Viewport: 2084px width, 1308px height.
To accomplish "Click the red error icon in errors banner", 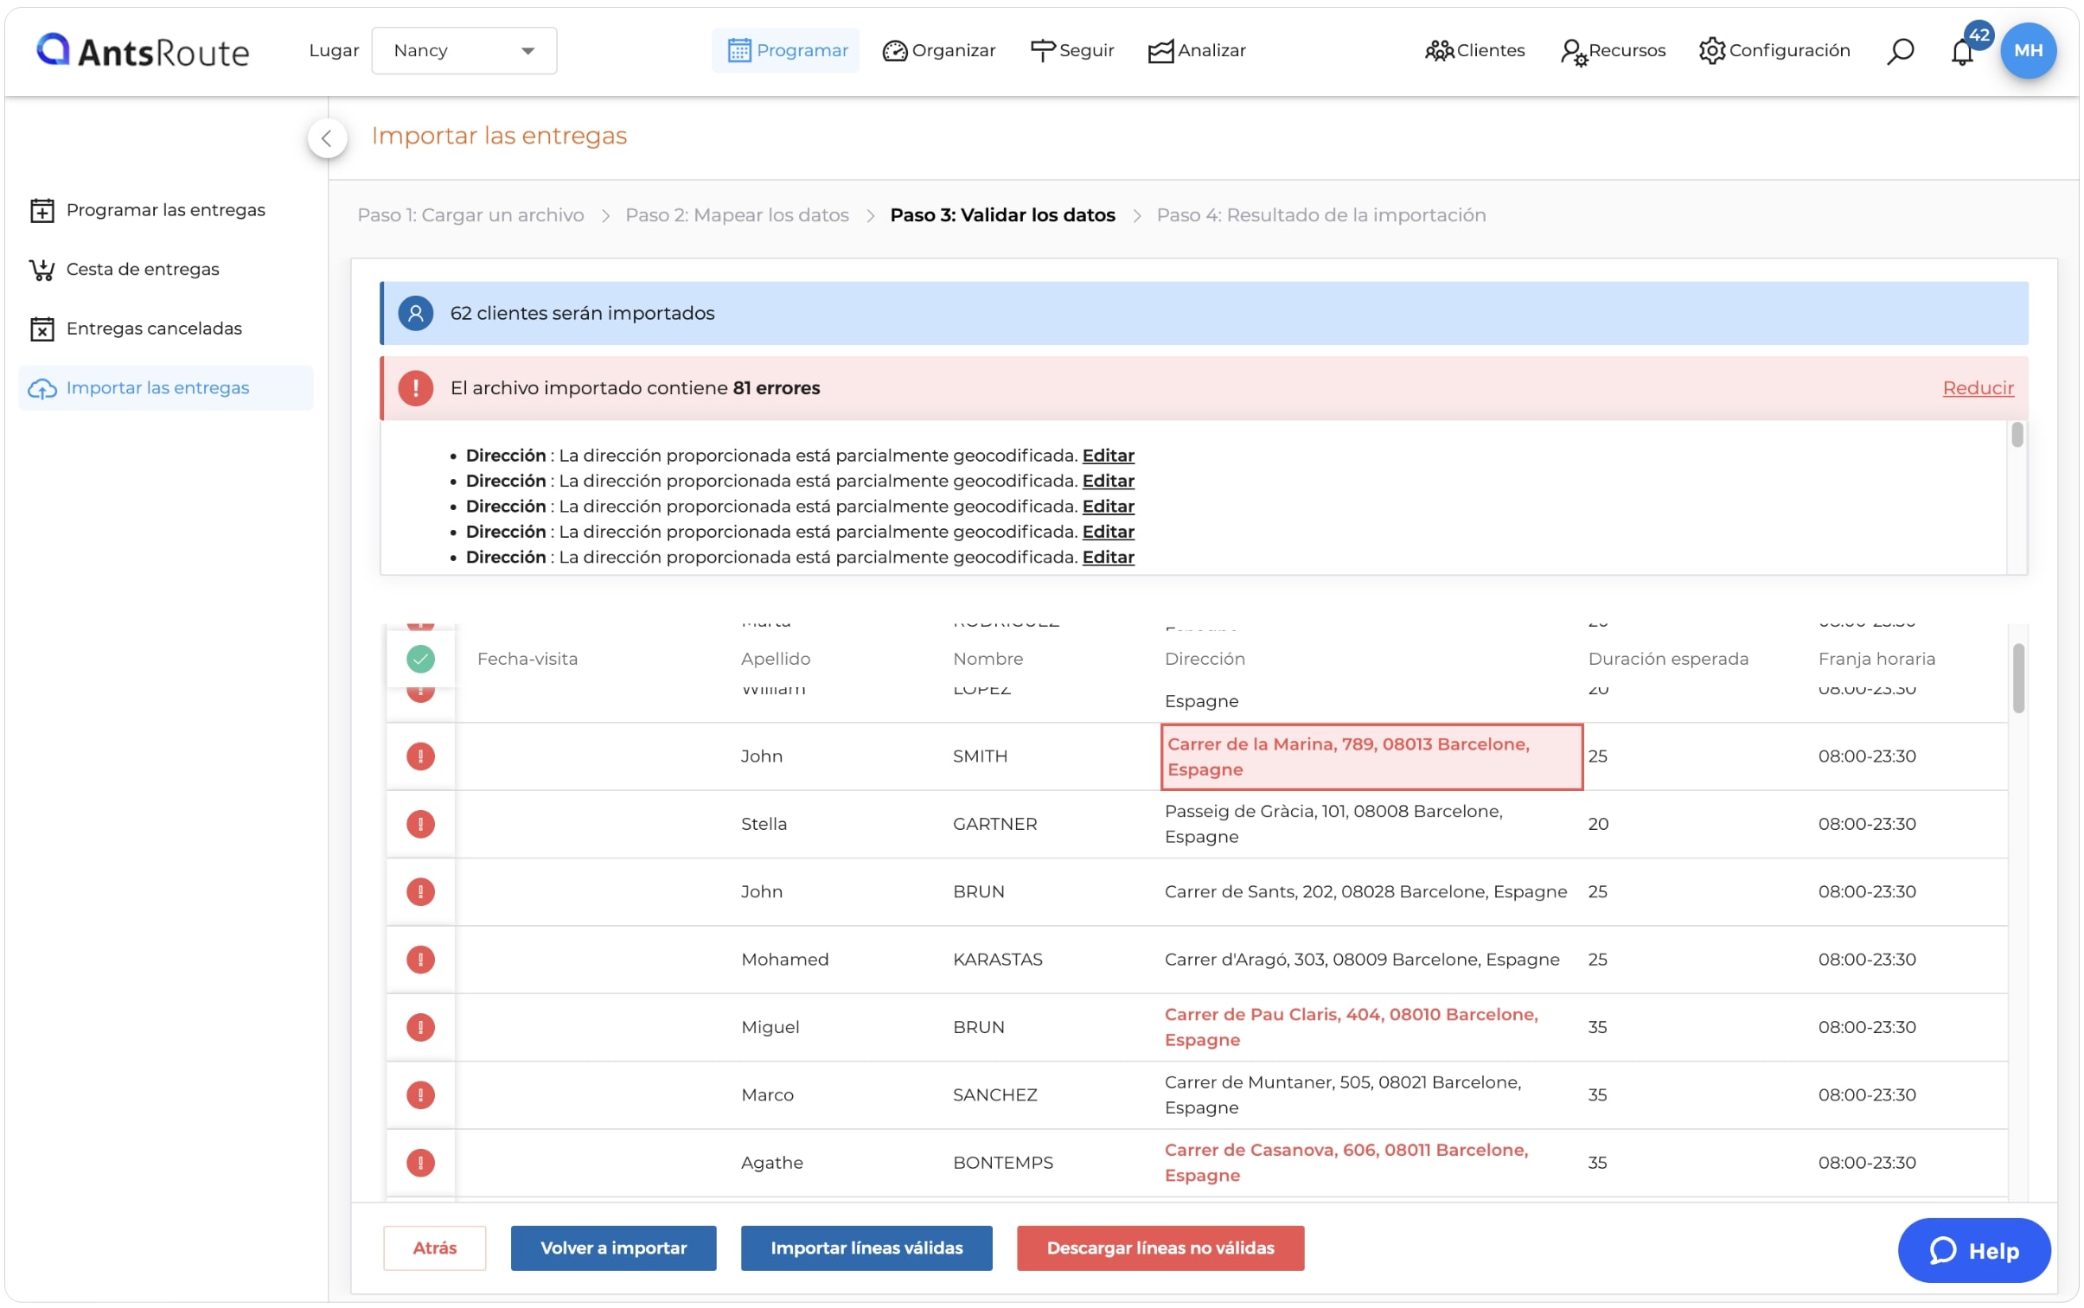I will point(415,387).
